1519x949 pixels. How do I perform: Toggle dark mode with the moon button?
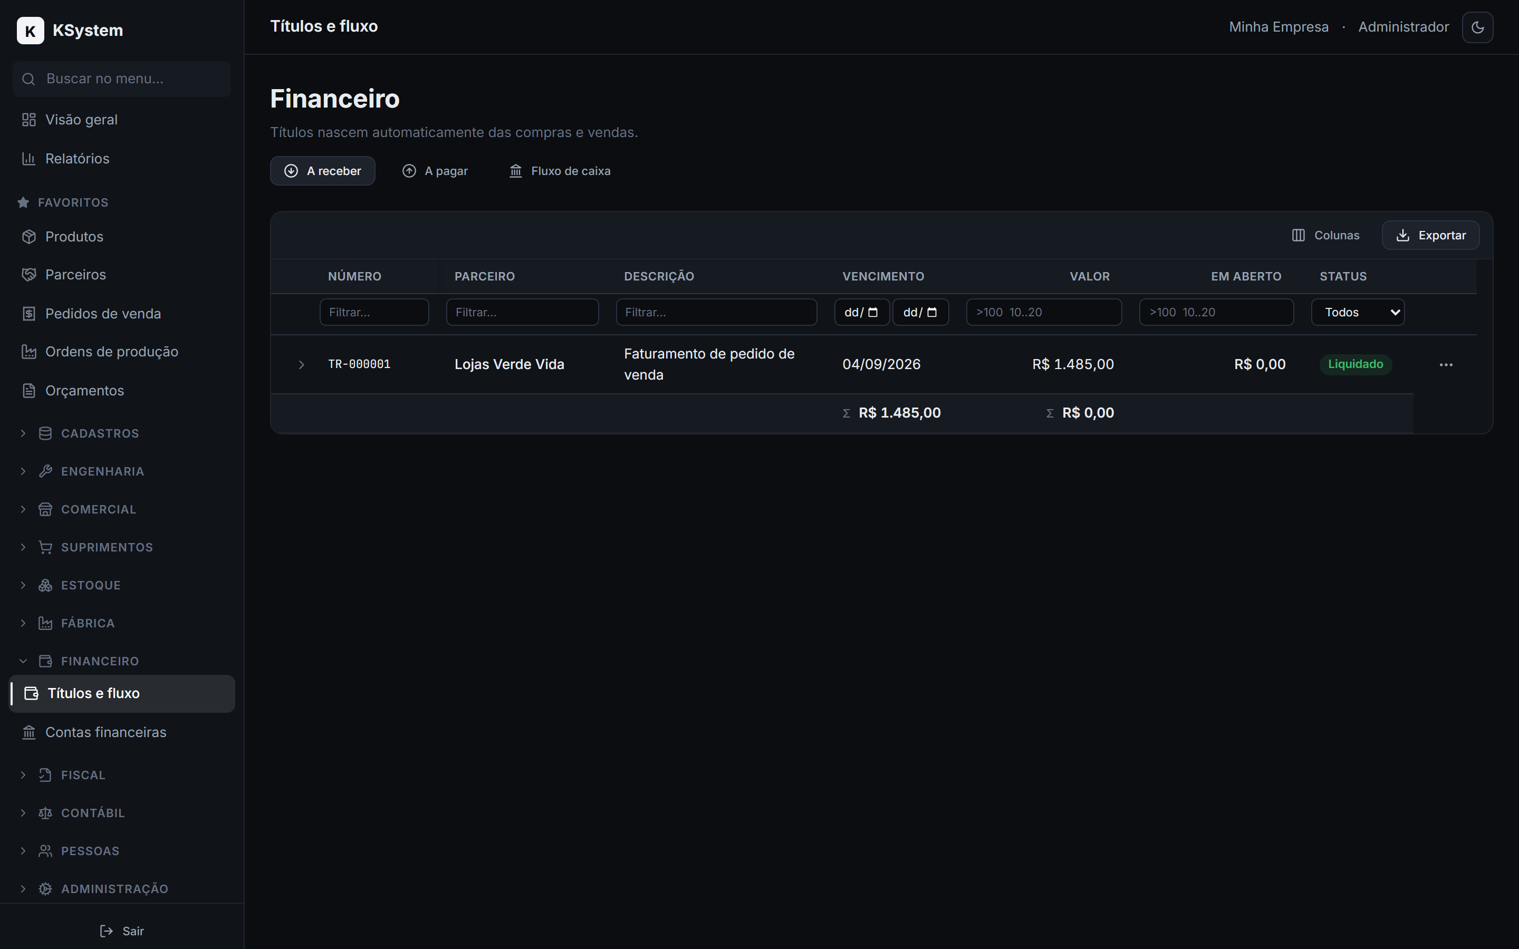[1477, 27]
